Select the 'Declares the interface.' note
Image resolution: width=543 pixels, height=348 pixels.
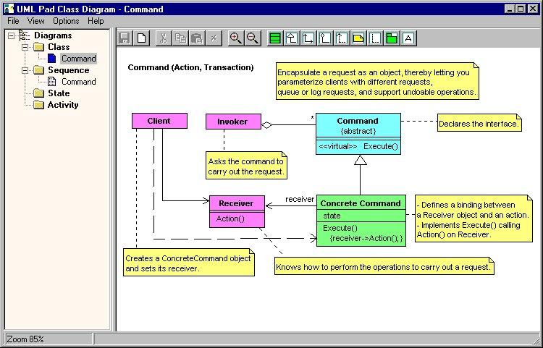(479, 123)
